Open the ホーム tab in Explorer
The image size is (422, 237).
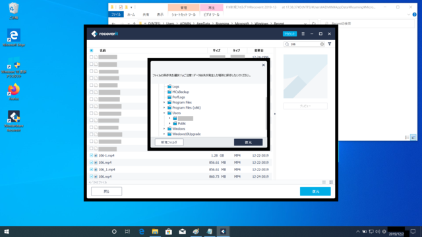click(x=131, y=14)
